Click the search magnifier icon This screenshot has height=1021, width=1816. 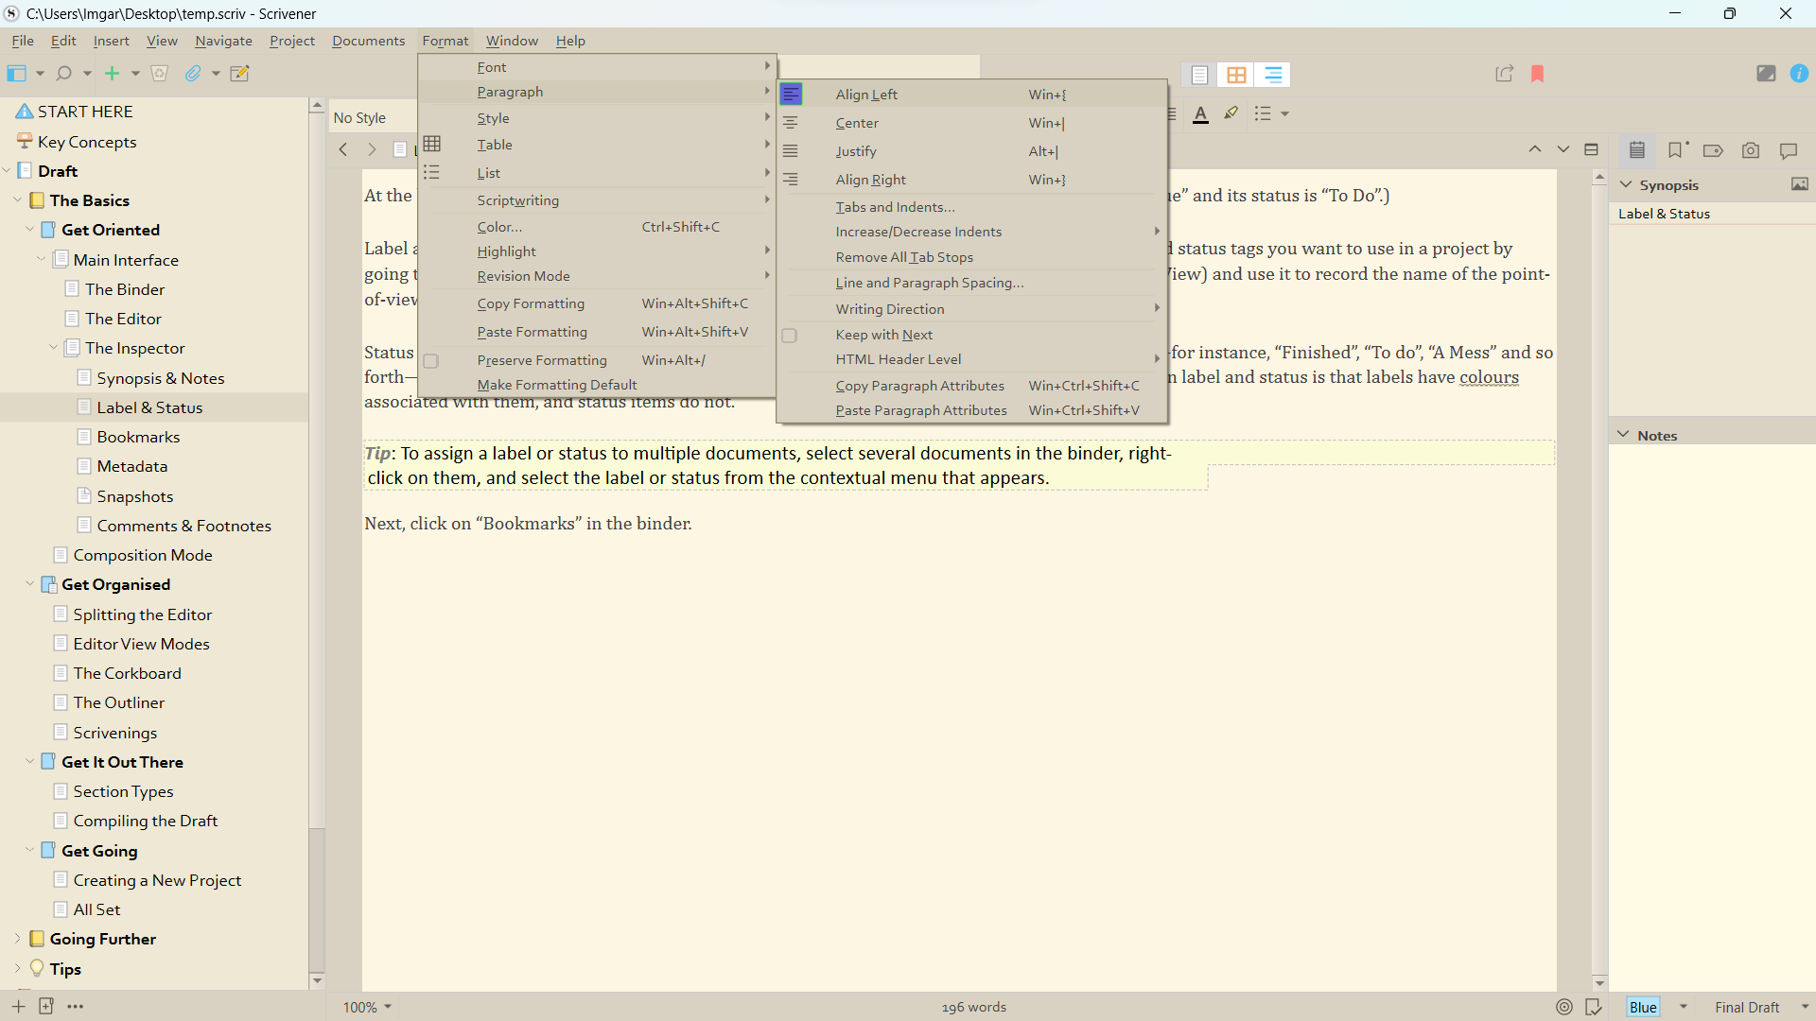(x=64, y=74)
